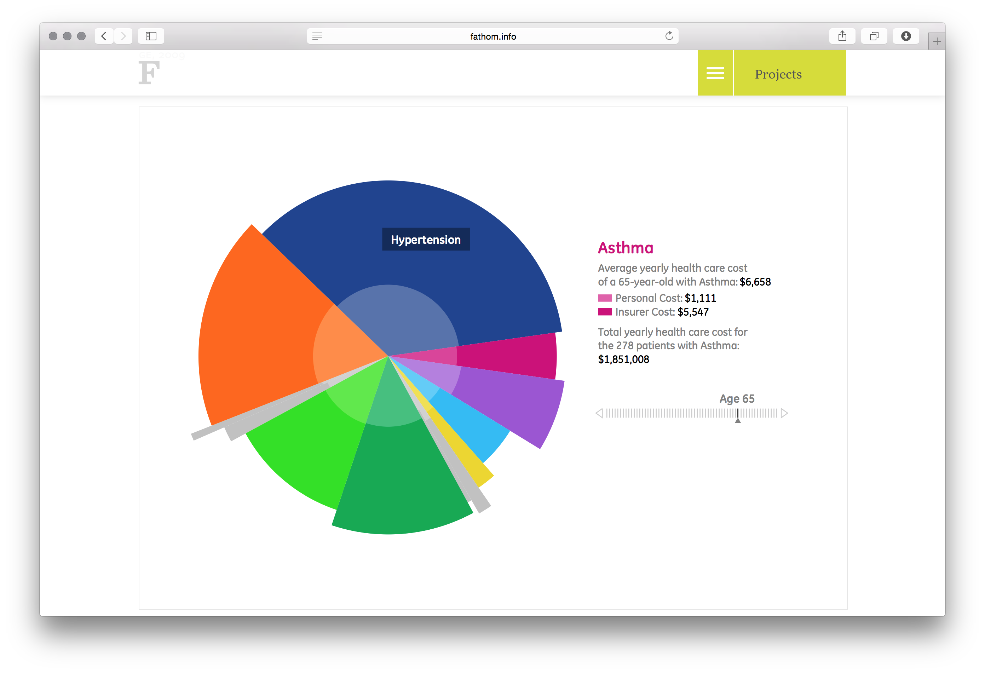Click the Safari back arrow button
The height and width of the screenshot is (673, 985).
104,36
